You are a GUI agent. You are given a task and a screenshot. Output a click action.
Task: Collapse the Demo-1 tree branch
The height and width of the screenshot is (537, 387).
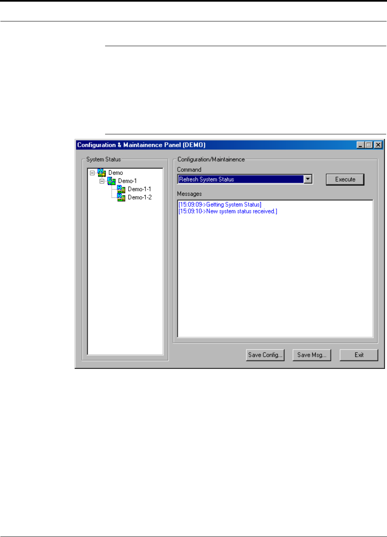point(102,181)
